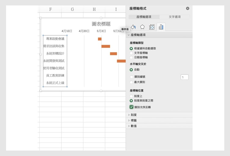
Task: Select 刻度與刻度之間 axis position
Action: [131, 101]
